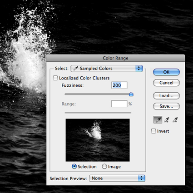
Task: Select the Subtract from Sample eyedropper
Action: point(175,120)
